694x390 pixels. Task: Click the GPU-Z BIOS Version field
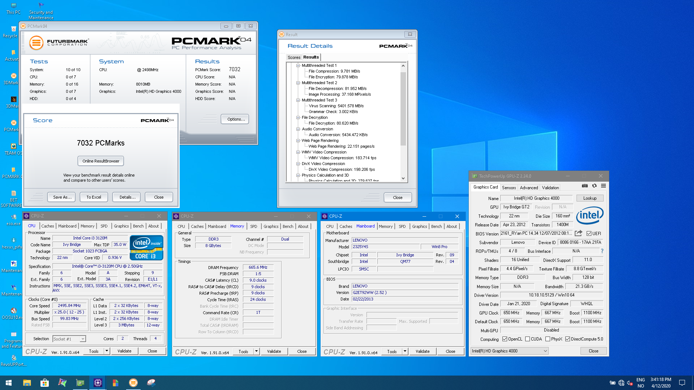[536, 233]
